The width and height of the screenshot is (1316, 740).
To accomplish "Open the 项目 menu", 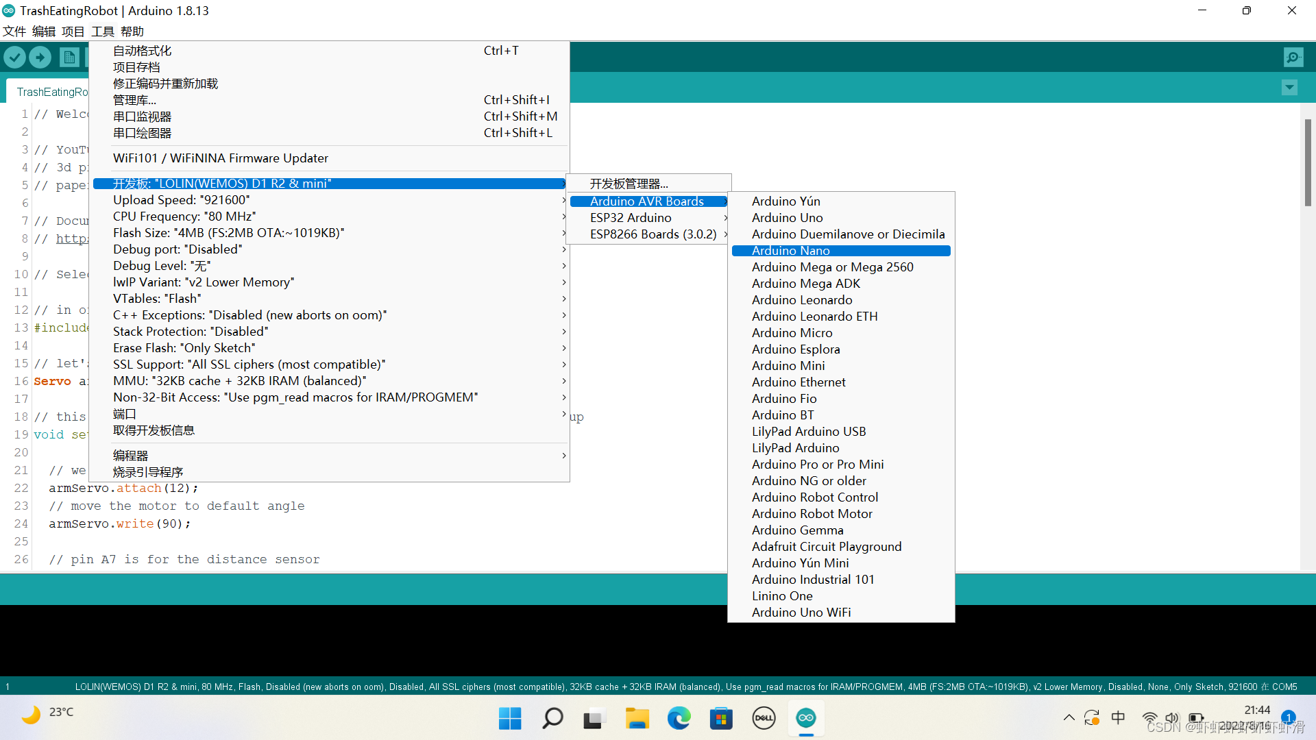I will click(73, 32).
